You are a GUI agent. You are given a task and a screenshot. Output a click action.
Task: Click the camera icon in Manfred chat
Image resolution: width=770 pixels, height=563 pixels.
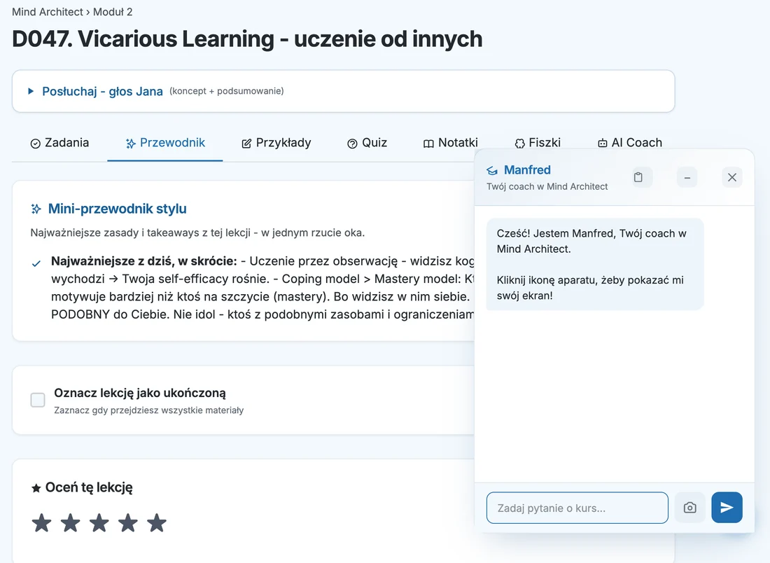[689, 508]
